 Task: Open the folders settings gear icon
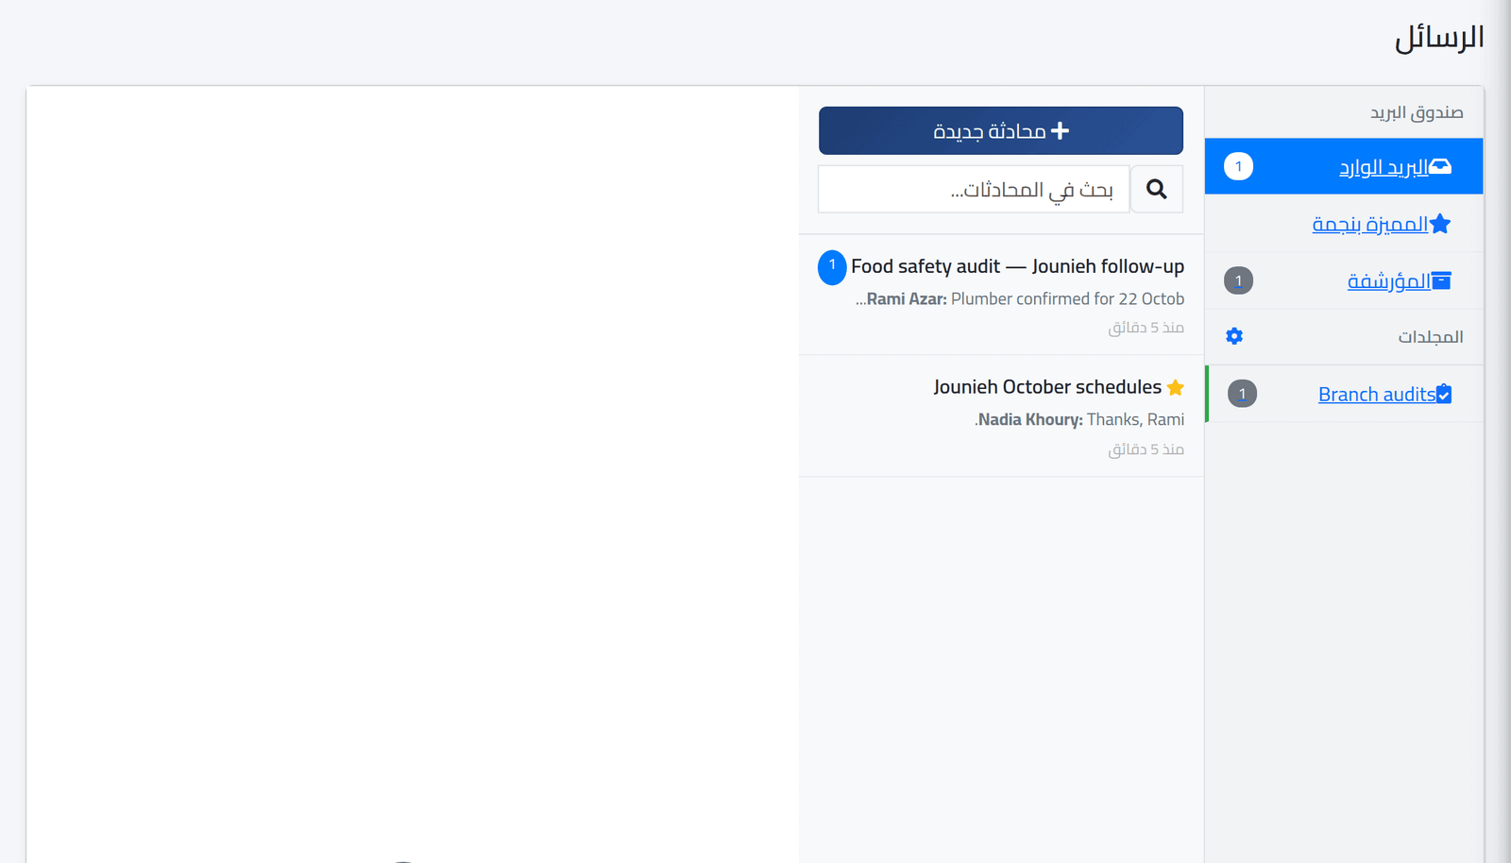pyautogui.click(x=1234, y=336)
